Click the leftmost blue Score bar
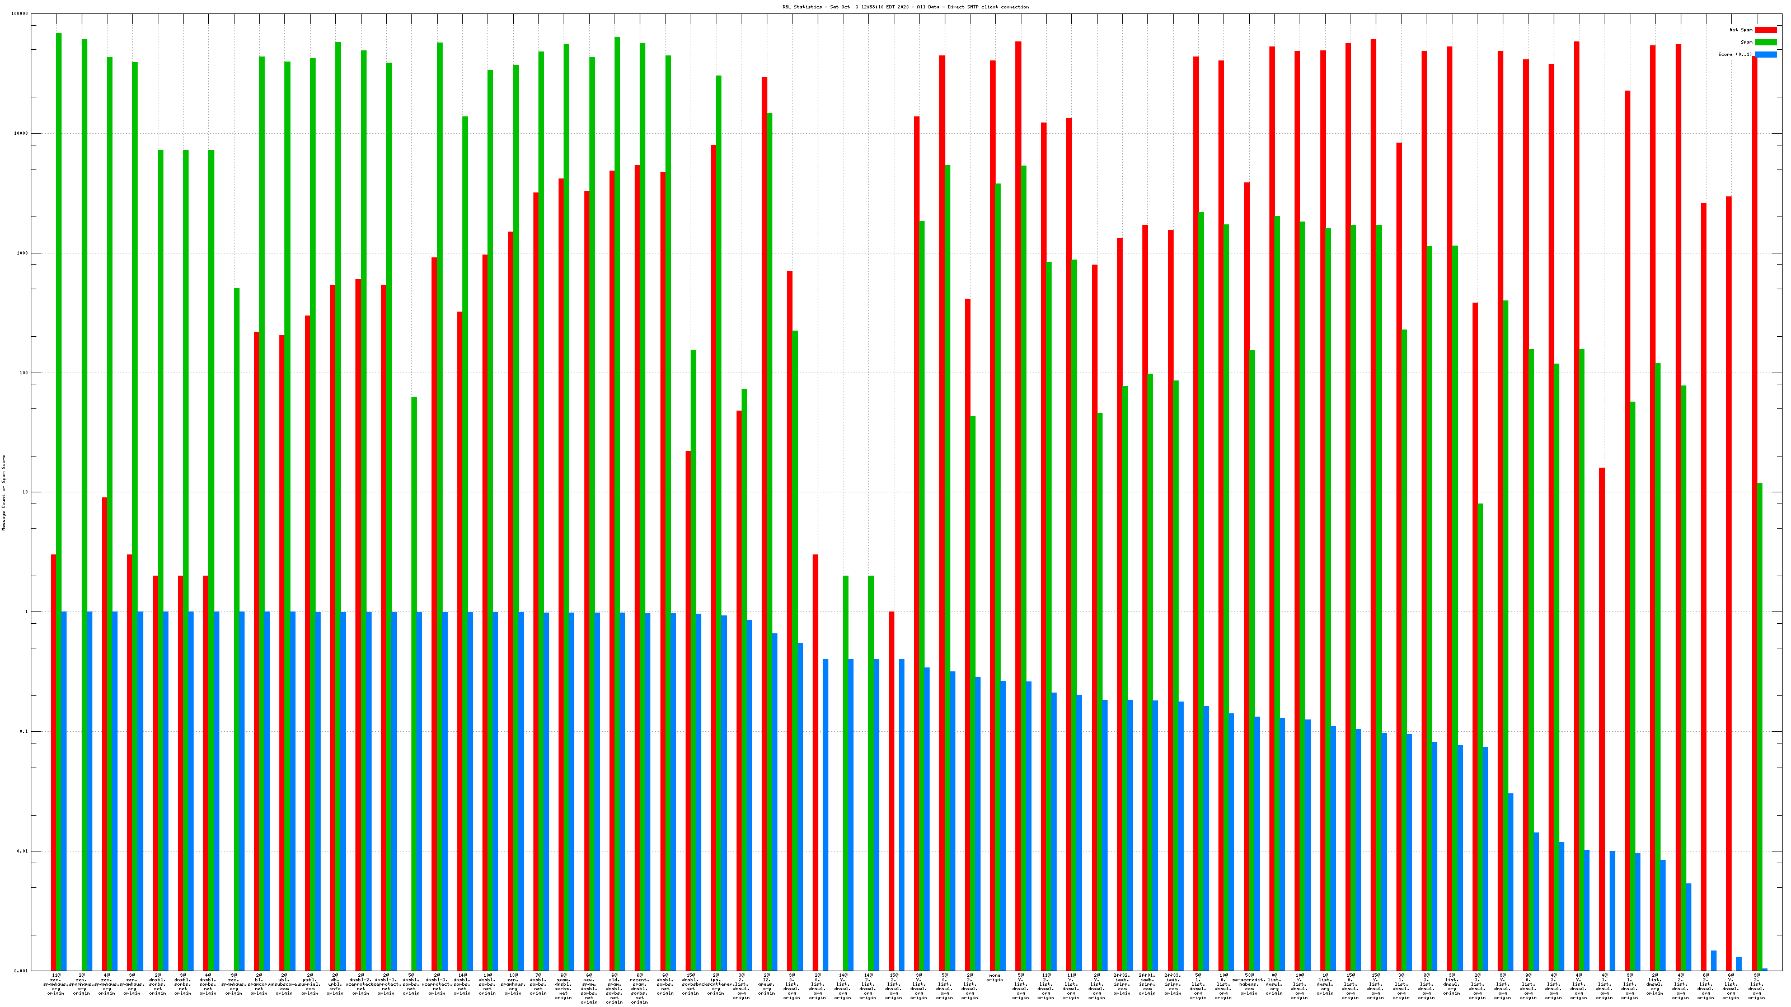 pyautogui.click(x=64, y=791)
